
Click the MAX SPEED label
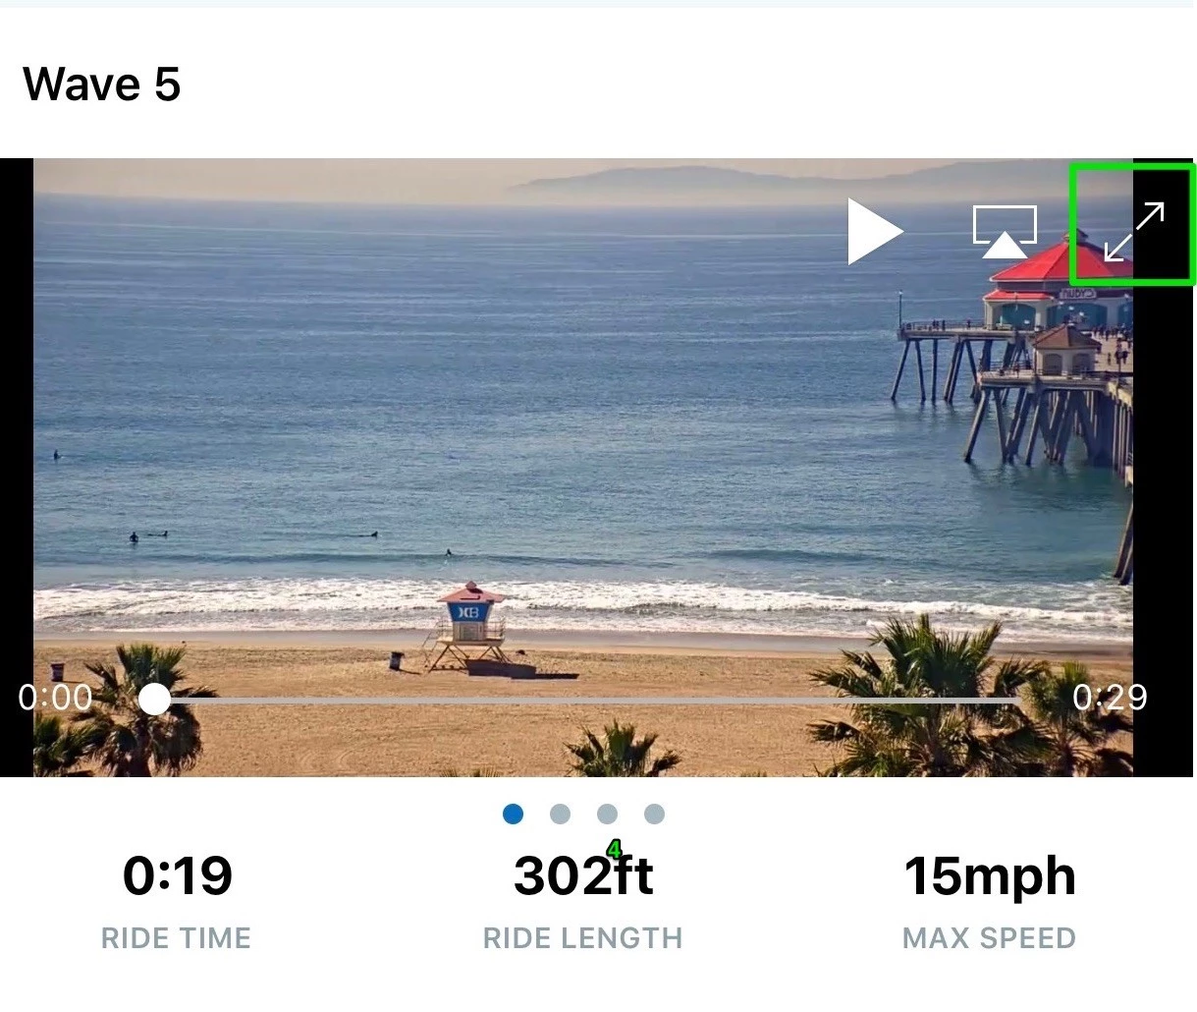[x=989, y=938]
